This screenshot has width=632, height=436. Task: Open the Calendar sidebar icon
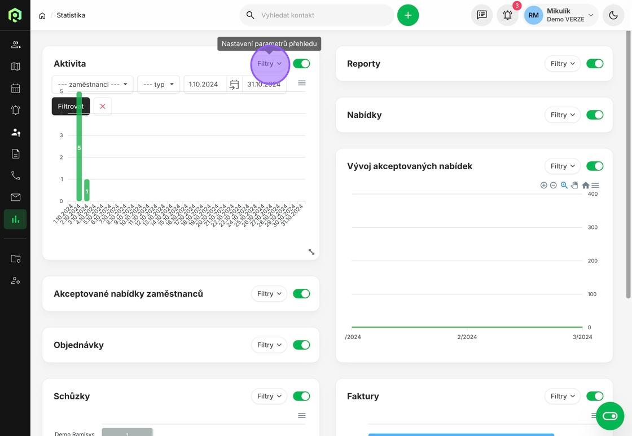tap(15, 88)
